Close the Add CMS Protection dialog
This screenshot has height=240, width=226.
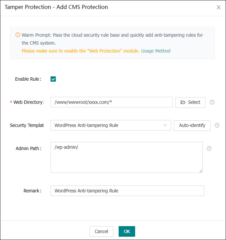[x=218, y=7]
